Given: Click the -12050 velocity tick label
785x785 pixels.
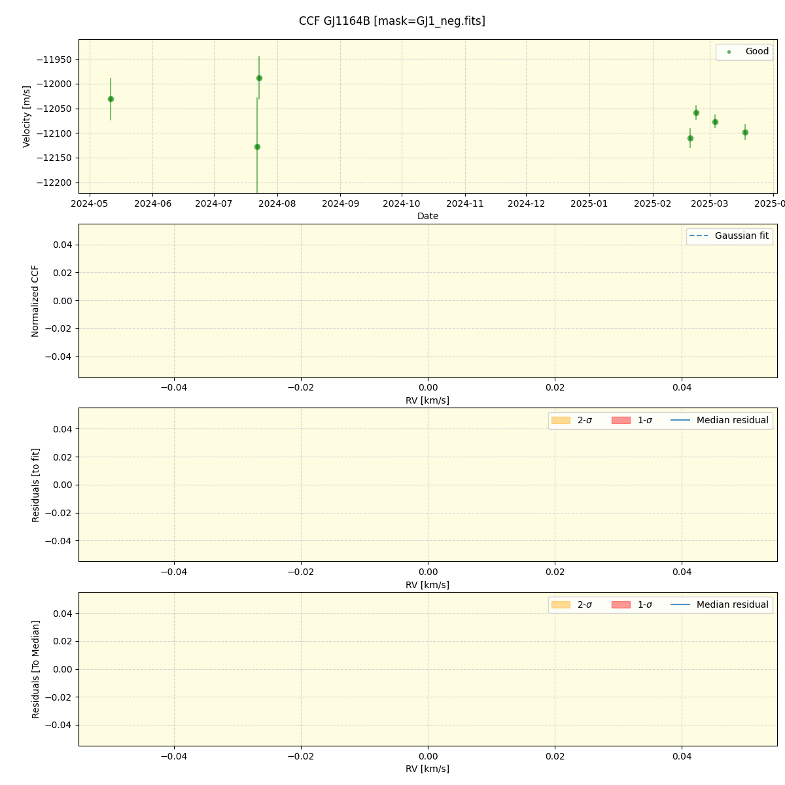Looking at the screenshot, I should coord(54,109).
